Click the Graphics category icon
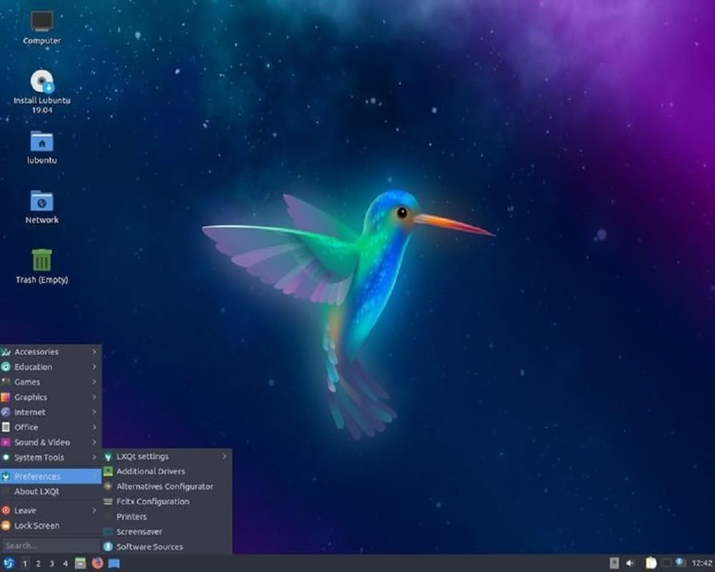The height and width of the screenshot is (572, 715). [x=5, y=398]
